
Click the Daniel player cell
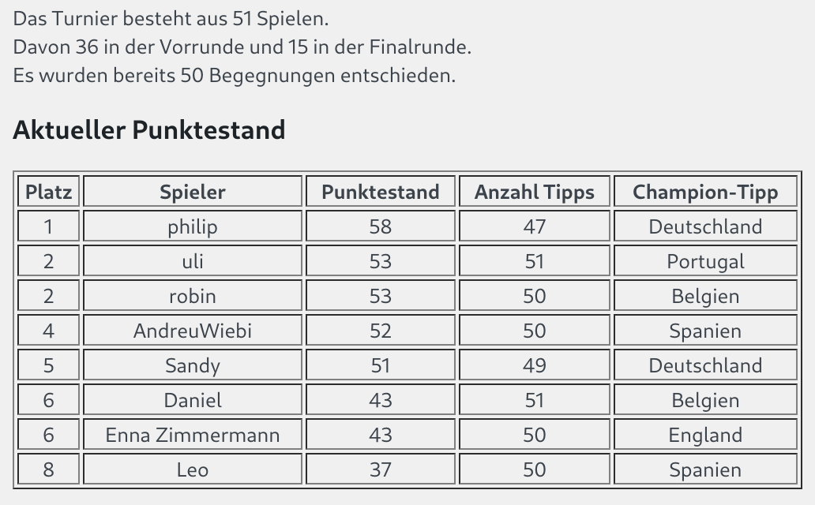[193, 400]
